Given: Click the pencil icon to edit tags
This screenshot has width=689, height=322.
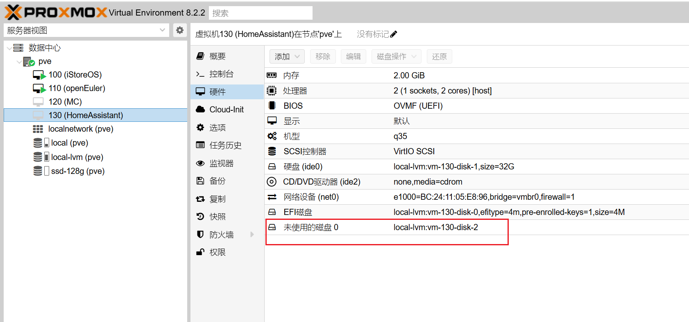Looking at the screenshot, I should coord(394,34).
